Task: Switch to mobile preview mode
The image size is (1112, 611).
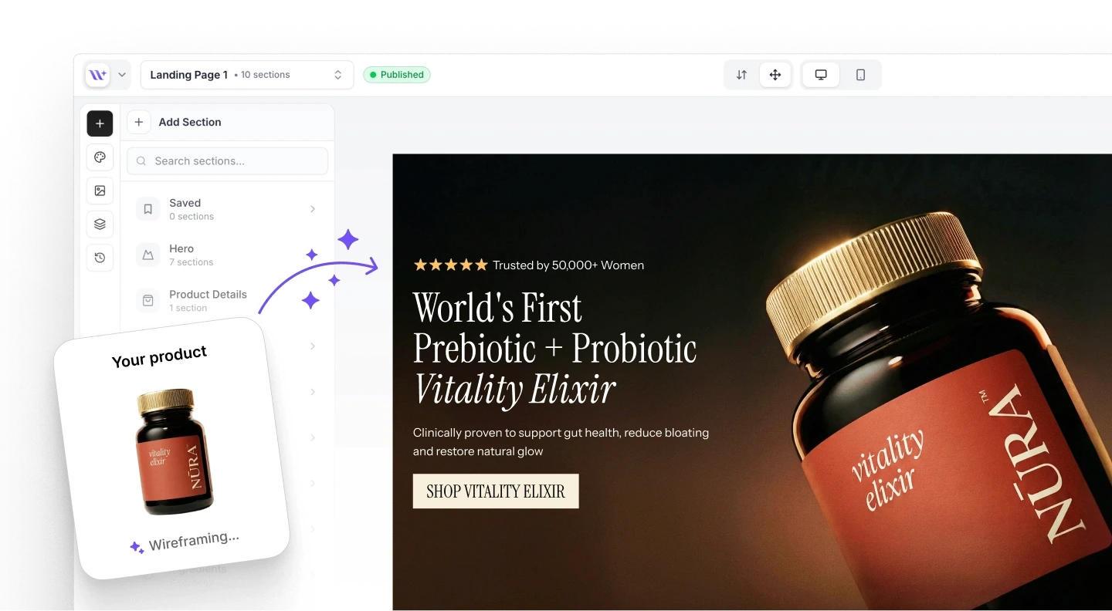Action: (860, 75)
